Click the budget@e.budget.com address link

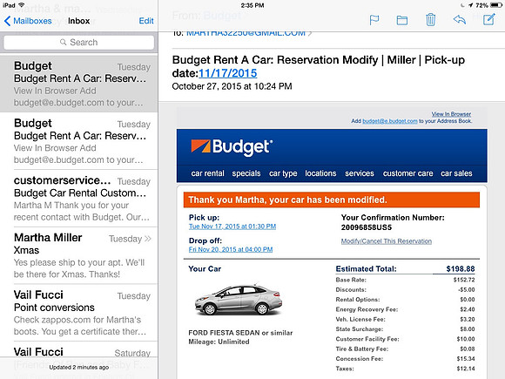390,121
